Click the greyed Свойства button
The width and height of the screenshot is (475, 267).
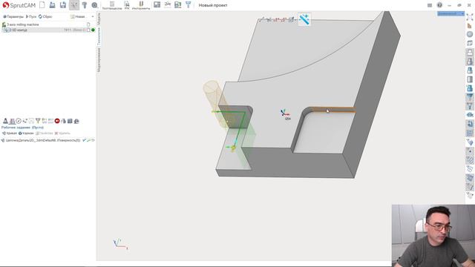(45, 133)
